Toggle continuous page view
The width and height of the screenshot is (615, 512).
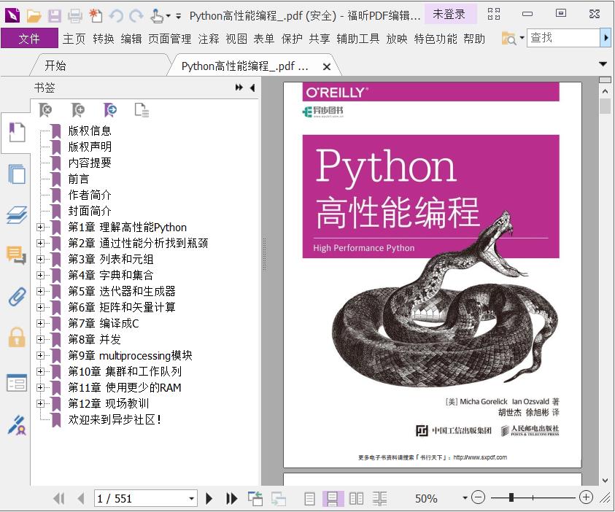click(x=333, y=498)
